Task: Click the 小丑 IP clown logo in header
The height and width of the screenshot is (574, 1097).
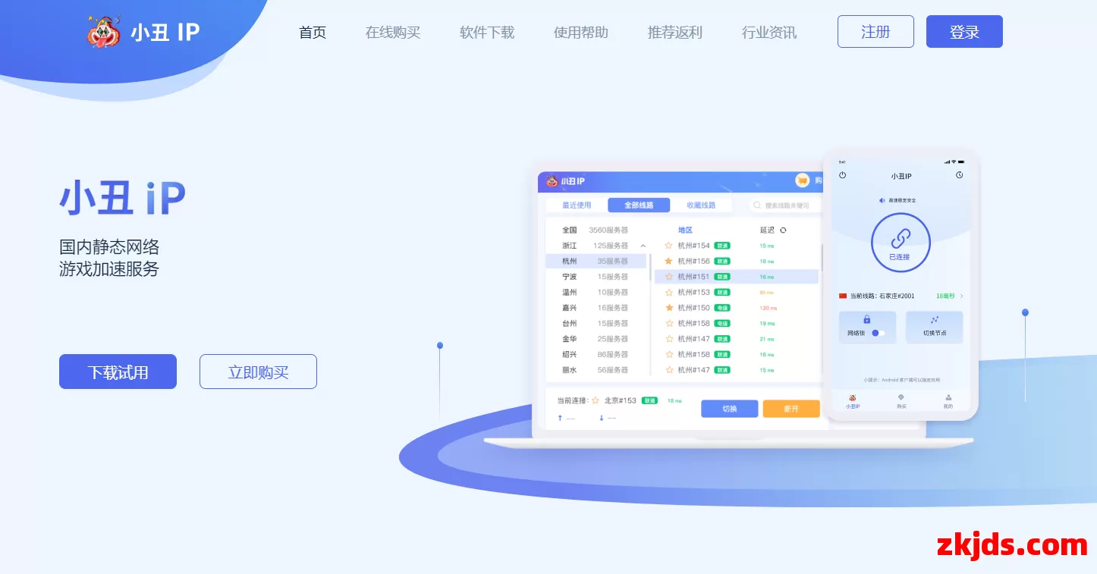Action: click(x=105, y=32)
